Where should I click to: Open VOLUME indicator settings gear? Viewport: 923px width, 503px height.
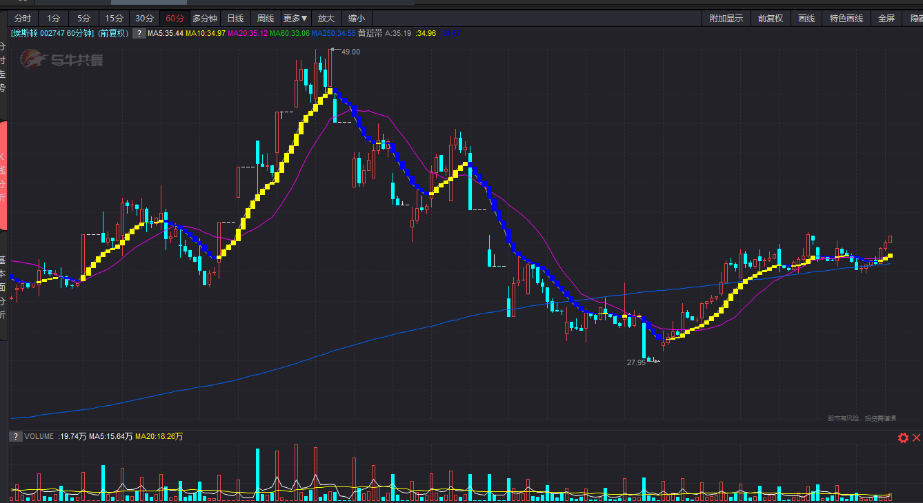tap(903, 438)
